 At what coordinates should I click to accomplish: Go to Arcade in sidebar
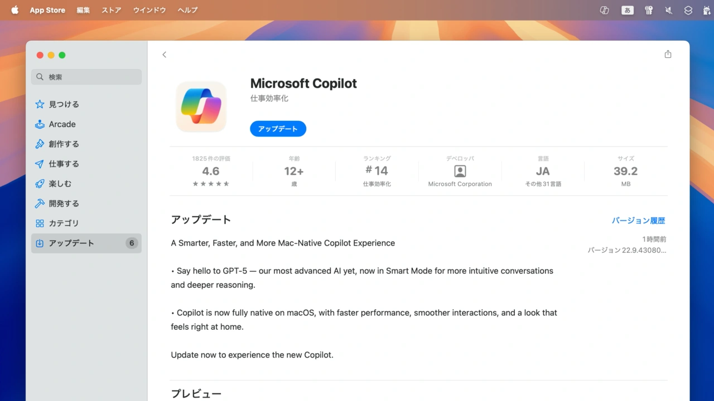(x=62, y=124)
